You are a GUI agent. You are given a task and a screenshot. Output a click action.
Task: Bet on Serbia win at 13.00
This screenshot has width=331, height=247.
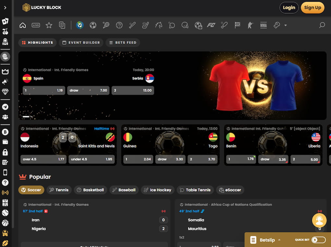(x=133, y=90)
